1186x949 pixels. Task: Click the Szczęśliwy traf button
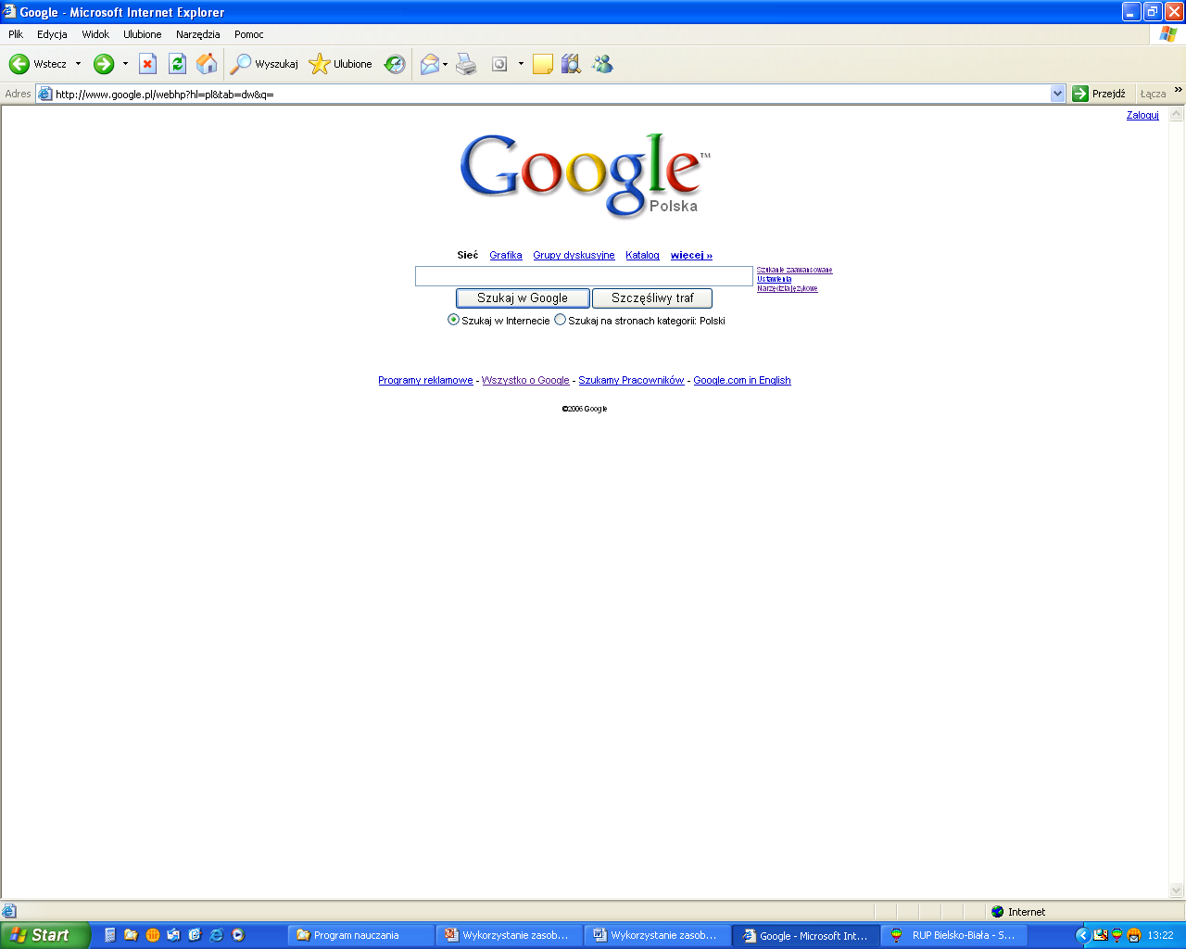click(x=652, y=298)
